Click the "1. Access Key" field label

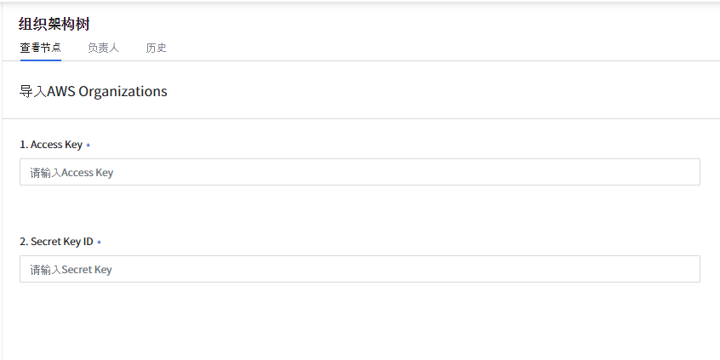pos(51,145)
